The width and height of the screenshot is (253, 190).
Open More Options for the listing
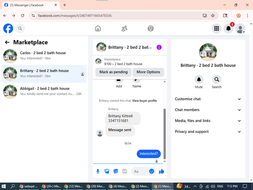(x=148, y=72)
